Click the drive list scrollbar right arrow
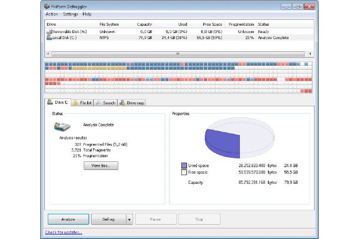Image resolution: width=359 pixels, height=239 pixels. tap(310, 54)
